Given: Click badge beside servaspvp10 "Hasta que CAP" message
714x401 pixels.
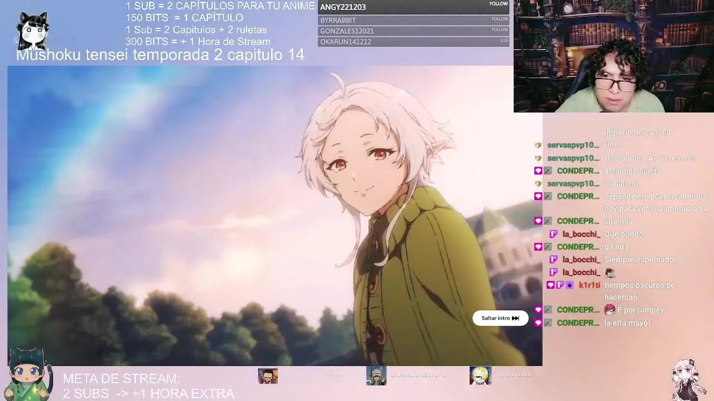Looking at the screenshot, I should 538,158.
